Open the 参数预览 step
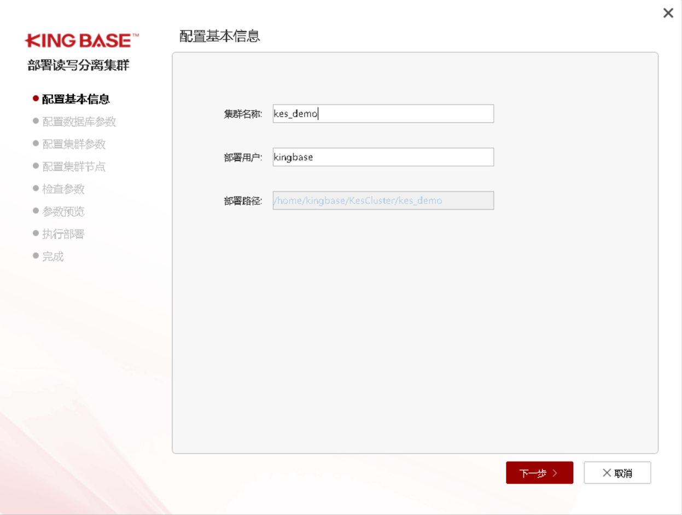The height and width of the screenshot is (515, 682). (63, 211)
